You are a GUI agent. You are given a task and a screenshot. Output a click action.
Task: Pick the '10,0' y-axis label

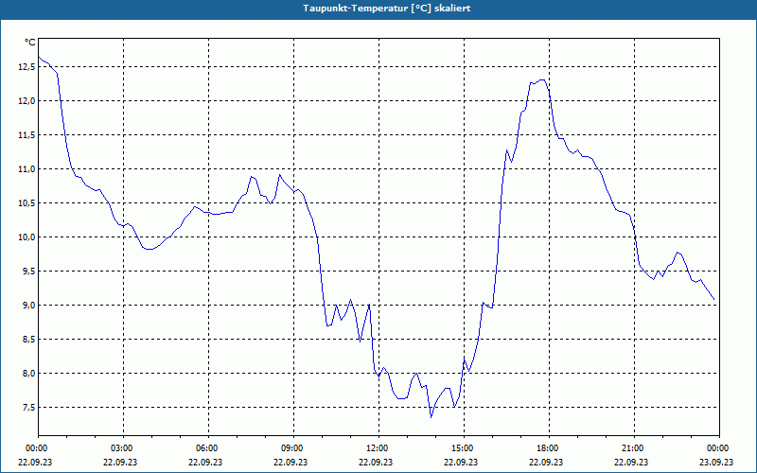click(x=26, y=237)
